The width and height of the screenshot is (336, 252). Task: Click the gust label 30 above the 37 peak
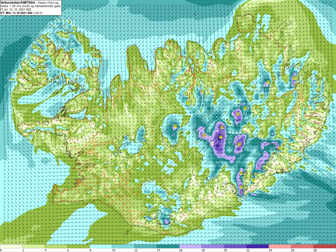[x=222, y=127]
